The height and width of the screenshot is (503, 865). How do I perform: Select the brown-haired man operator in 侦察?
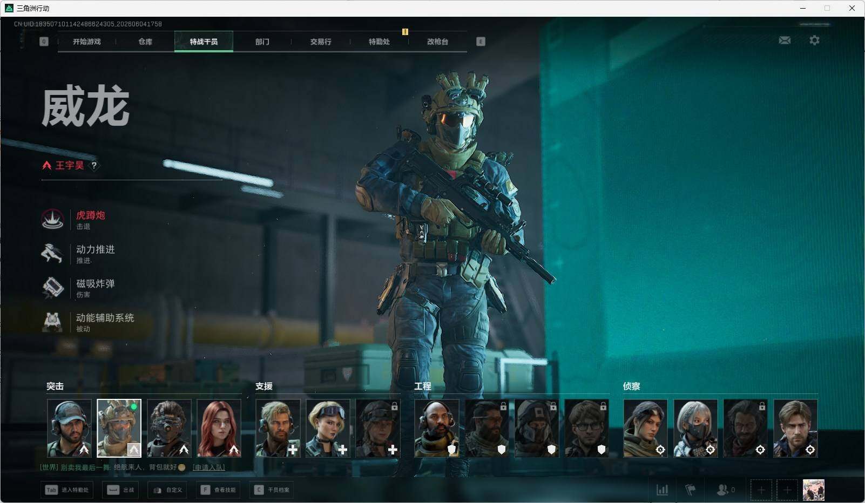tap(795, 429)
